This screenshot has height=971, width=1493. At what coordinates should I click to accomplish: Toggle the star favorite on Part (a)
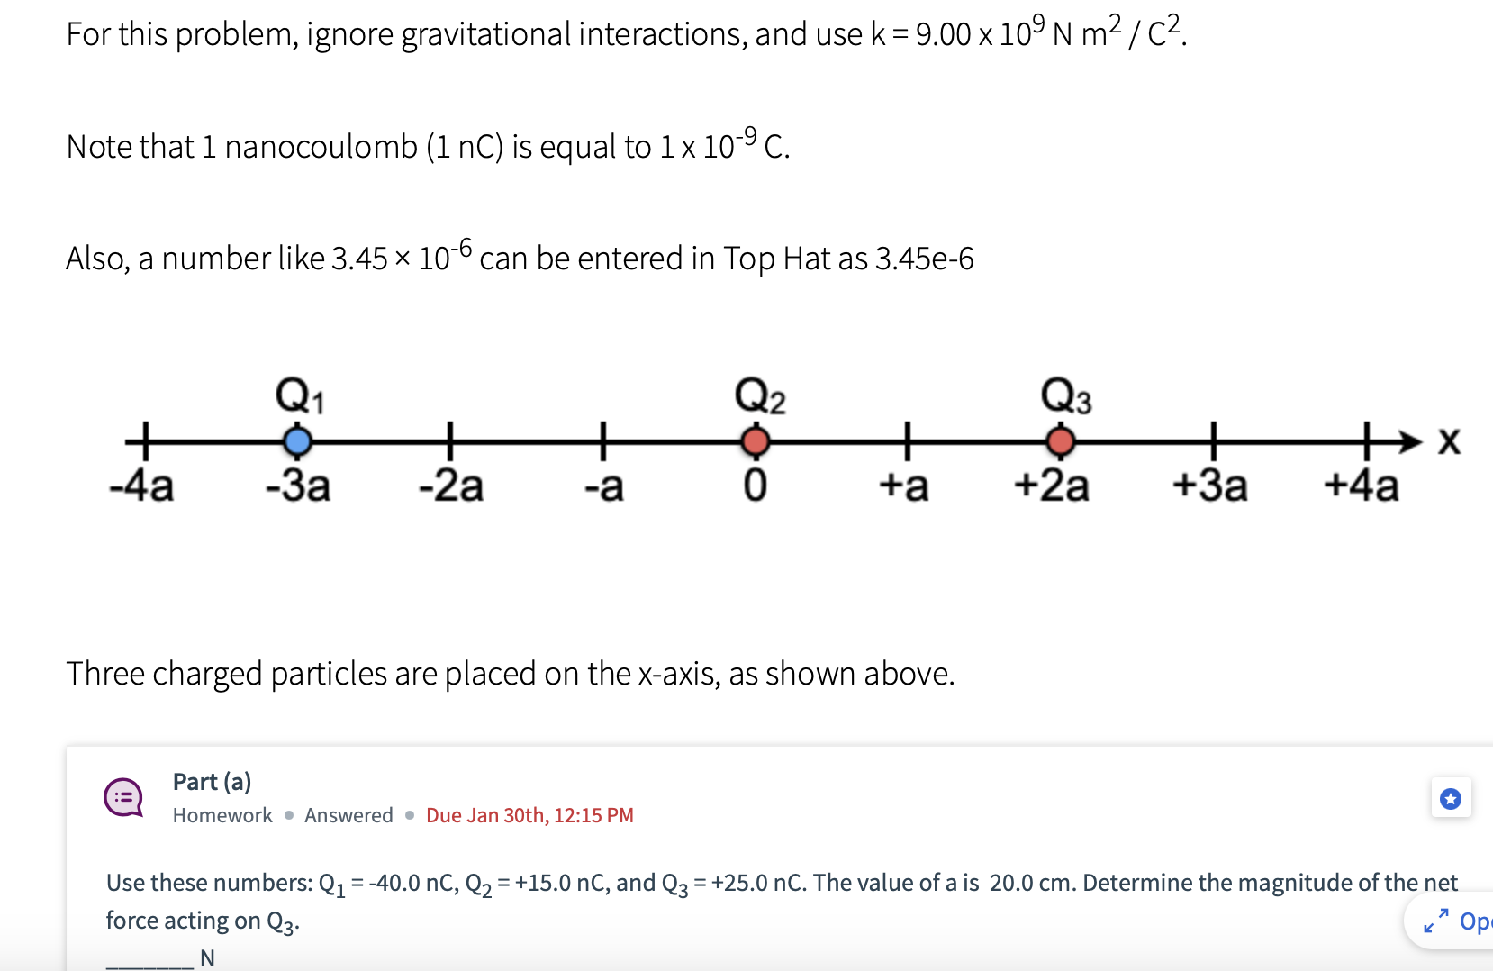(x=1451, y=798)
